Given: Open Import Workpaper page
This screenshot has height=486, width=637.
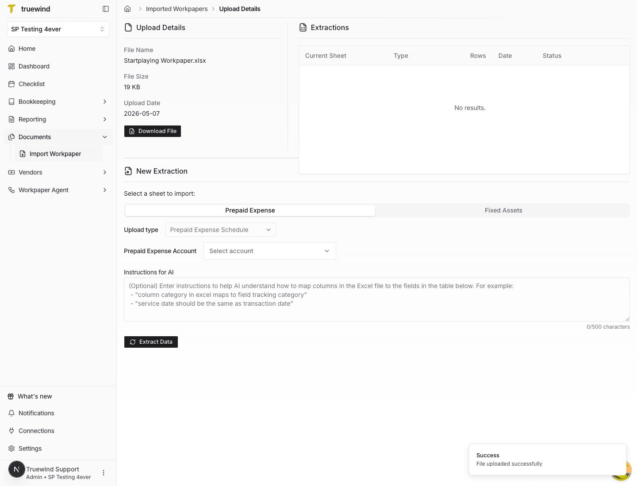Looking at the screenshot, I should [x=58, y=154].
